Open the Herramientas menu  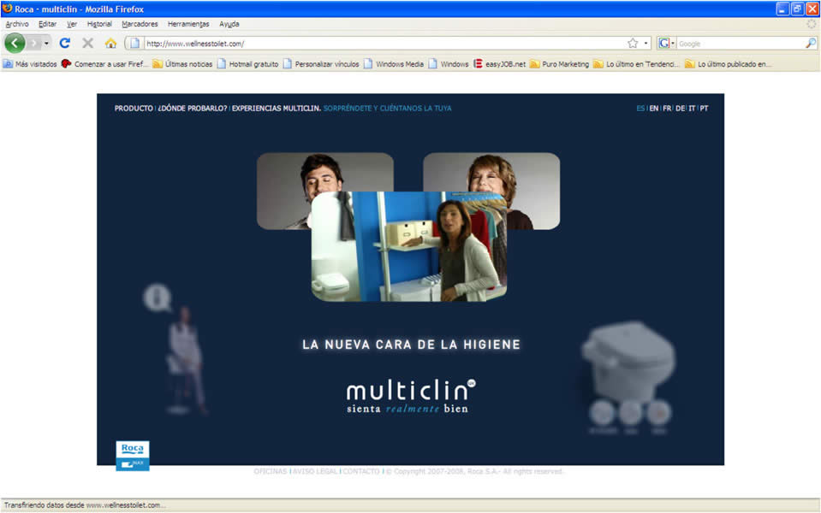coord(188,24)
